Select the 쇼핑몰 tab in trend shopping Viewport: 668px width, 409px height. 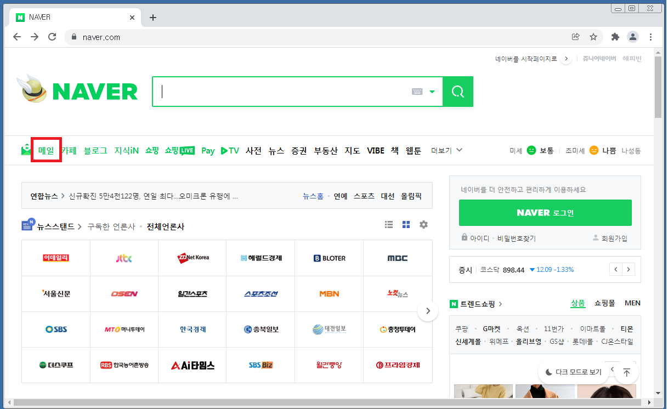(605, 303)
